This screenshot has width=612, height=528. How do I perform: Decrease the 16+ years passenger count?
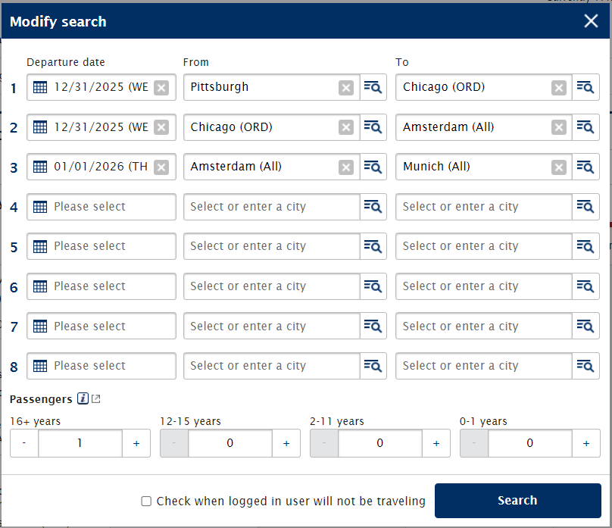click(x=24, y=444)
